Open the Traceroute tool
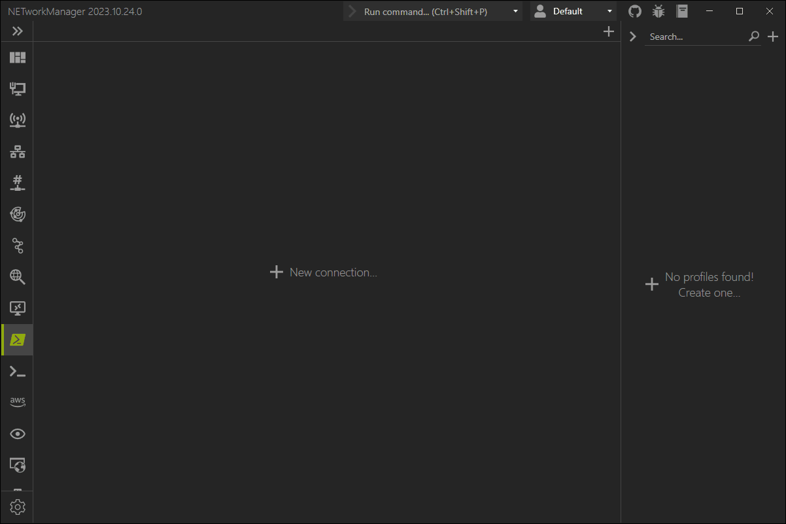Image resolution: width=786 pixels, height=524 pixels. pos(18,246)
